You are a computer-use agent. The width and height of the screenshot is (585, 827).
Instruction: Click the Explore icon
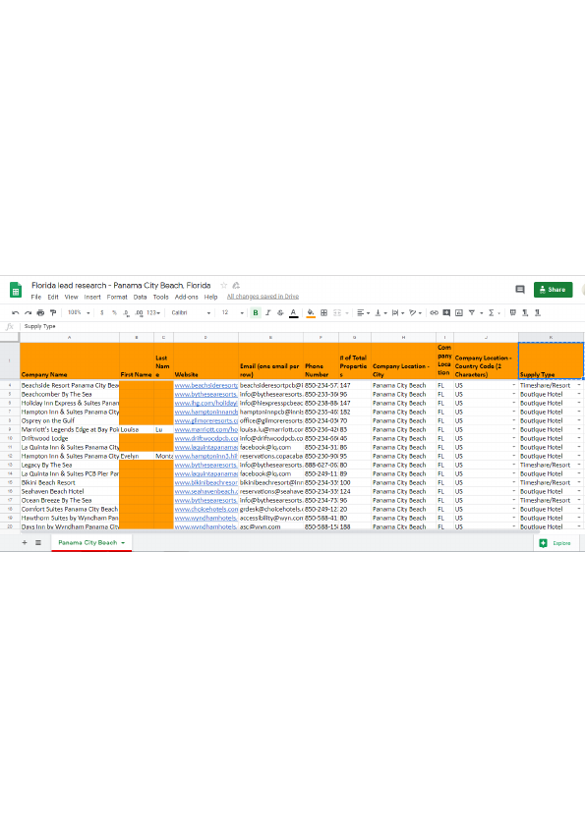[x=544, y=543]
